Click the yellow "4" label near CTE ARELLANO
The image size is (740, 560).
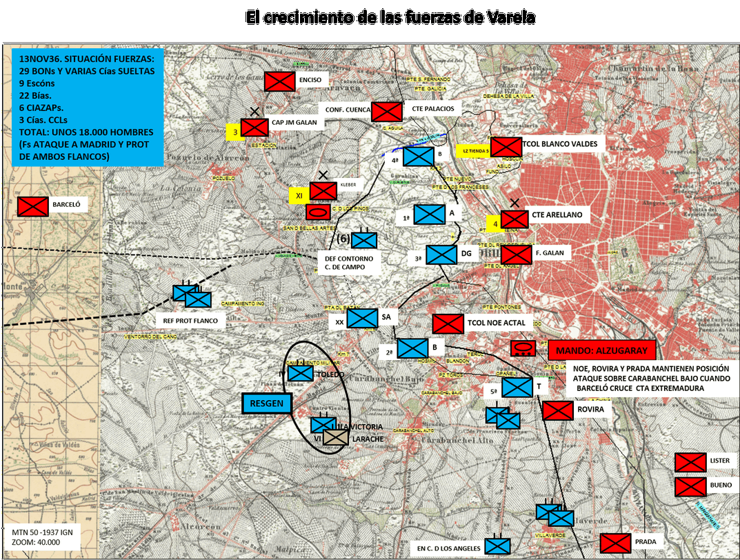[496, 224]
